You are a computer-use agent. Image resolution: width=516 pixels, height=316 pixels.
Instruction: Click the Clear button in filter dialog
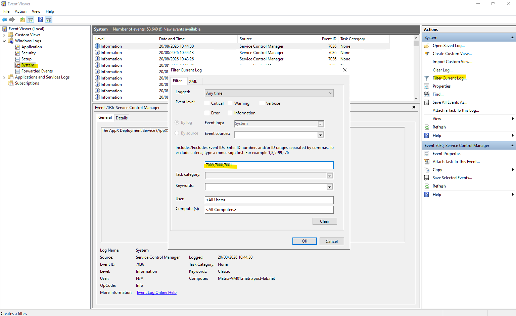click(325, 221)
